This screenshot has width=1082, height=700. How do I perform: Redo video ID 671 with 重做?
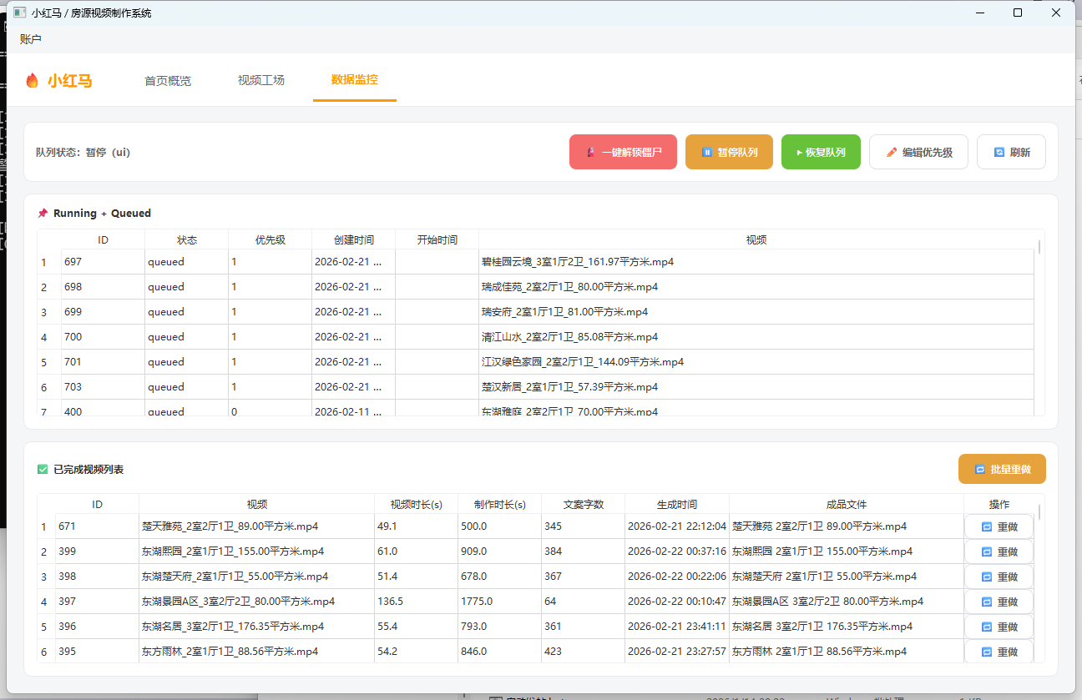(x=999, y=527)
